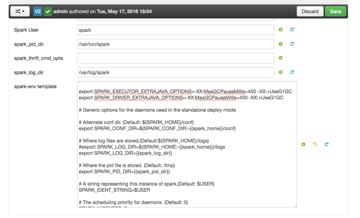Discard the configuration changes

coord(310,12)
